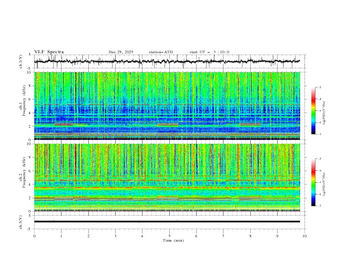Click the VLF Spectra title text
The image size is (343, 265).
tap(49, 52)
